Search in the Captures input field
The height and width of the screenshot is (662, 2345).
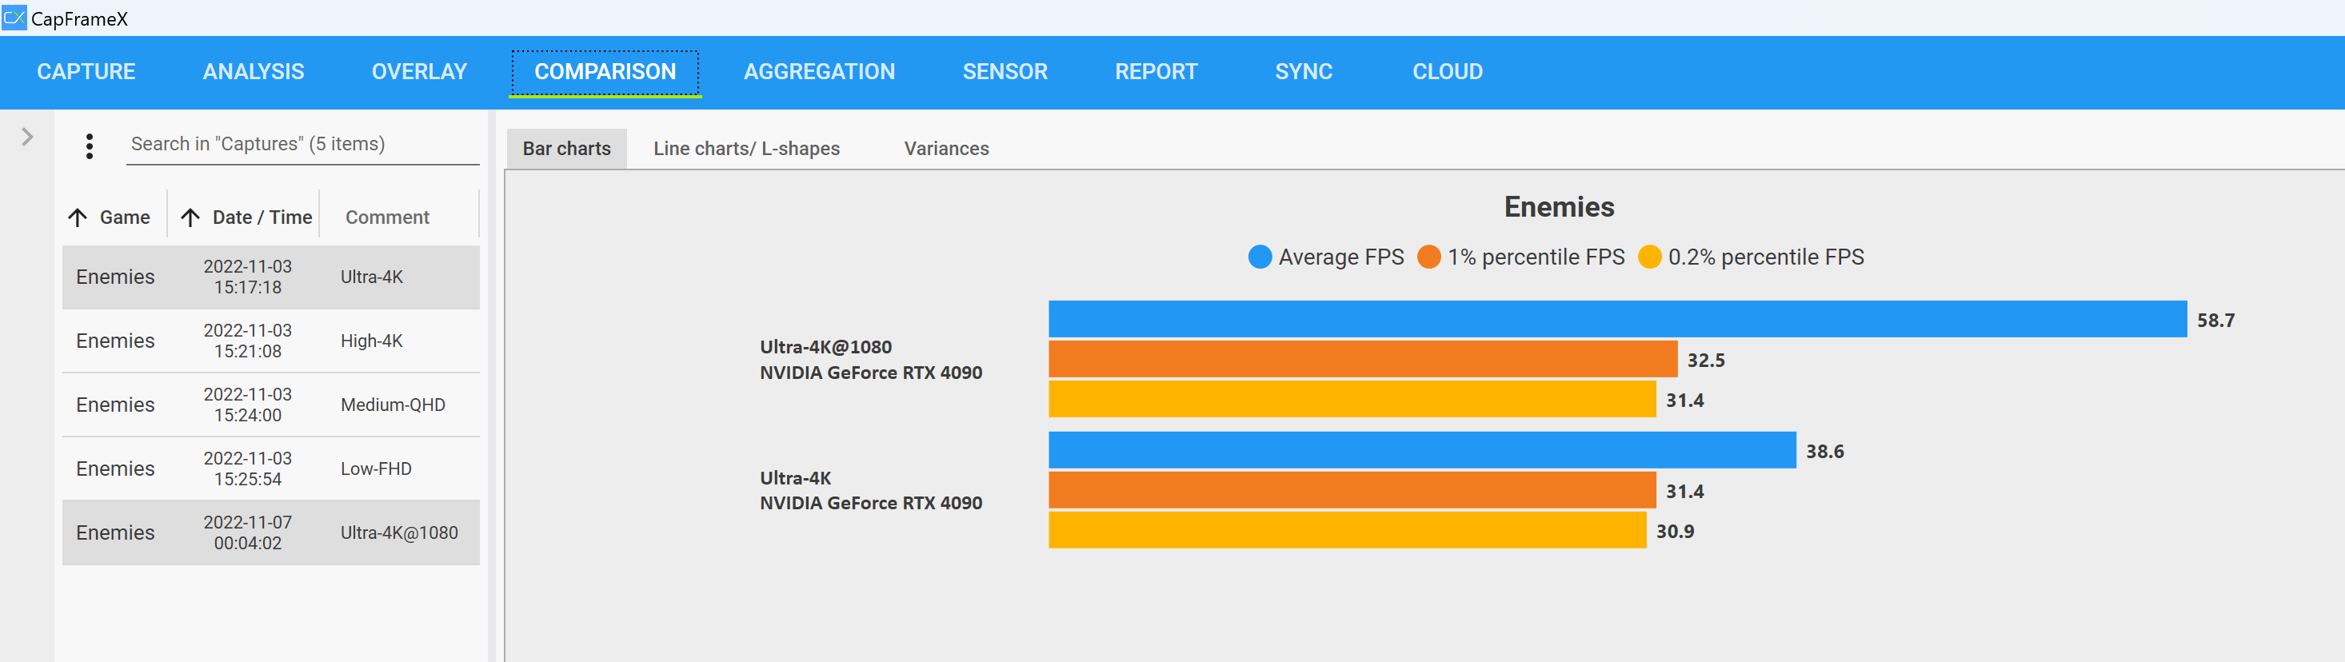pos(301,144)
